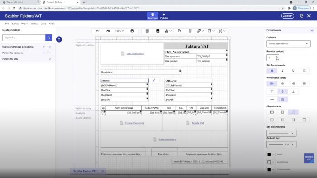The image size is (317, 178).
Task: Open the Times New Roman font dropdown
Action: tap(288, 43)
